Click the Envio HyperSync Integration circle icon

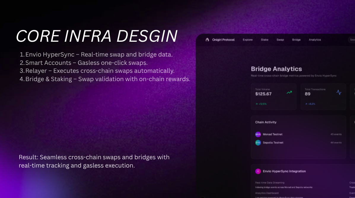tap(258, 171)
